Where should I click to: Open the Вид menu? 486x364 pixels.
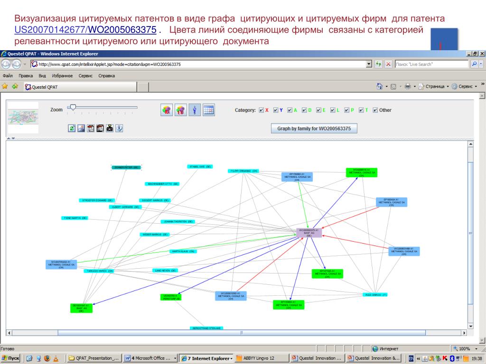coord(42,75)
